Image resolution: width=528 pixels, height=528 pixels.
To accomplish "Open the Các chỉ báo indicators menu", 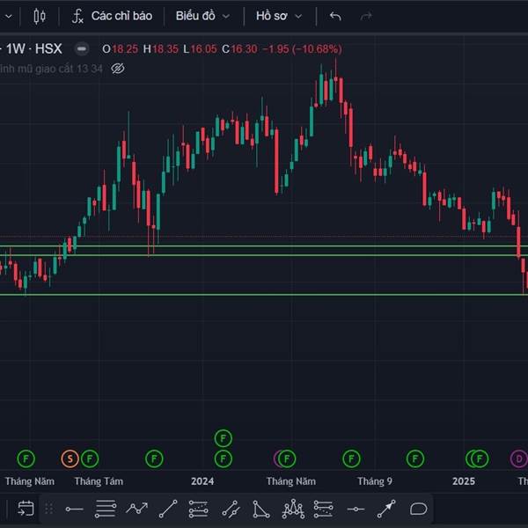I will [x=121, y=16].
